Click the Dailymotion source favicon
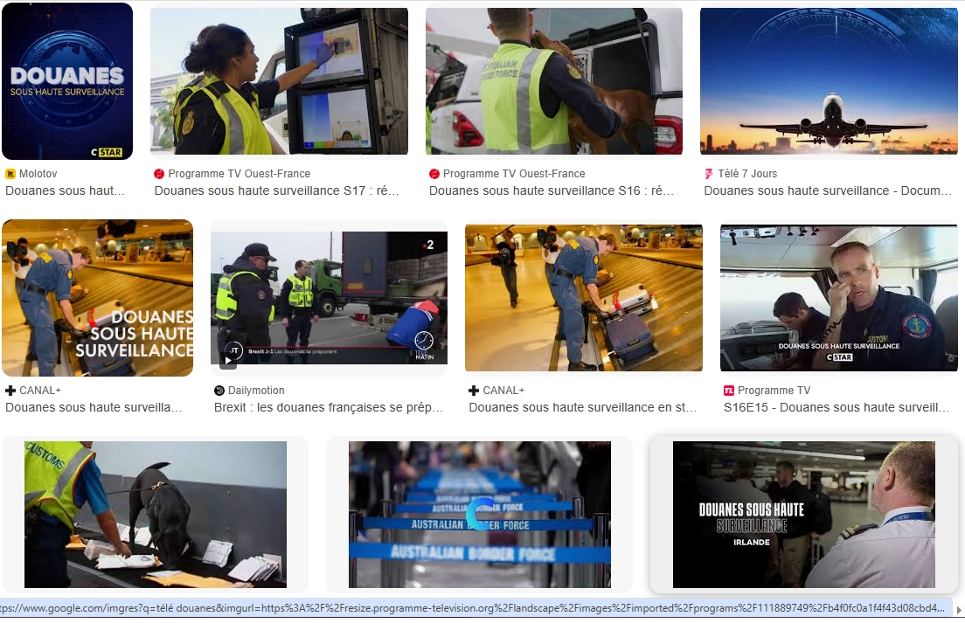Image resolution: width=965 pixels, height=623 pixels. pos(219,391)
